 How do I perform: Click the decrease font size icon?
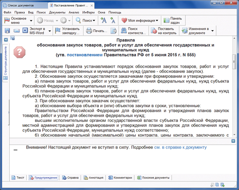coord(113,20)
